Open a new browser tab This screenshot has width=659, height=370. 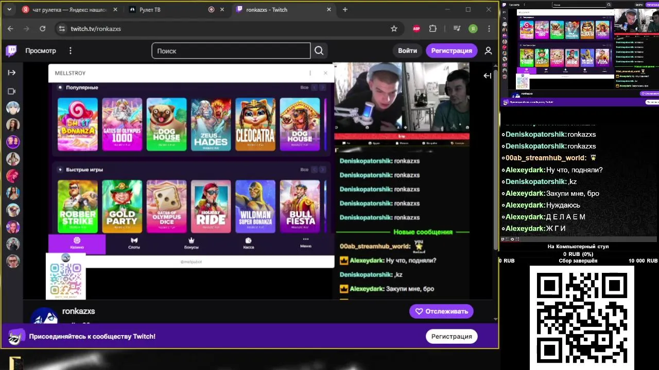(x=345, y=9)
